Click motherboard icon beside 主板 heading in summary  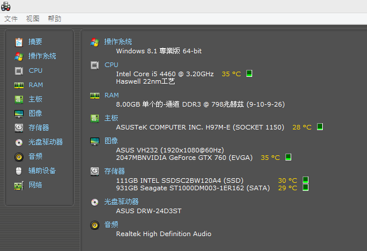click(95, 119)
